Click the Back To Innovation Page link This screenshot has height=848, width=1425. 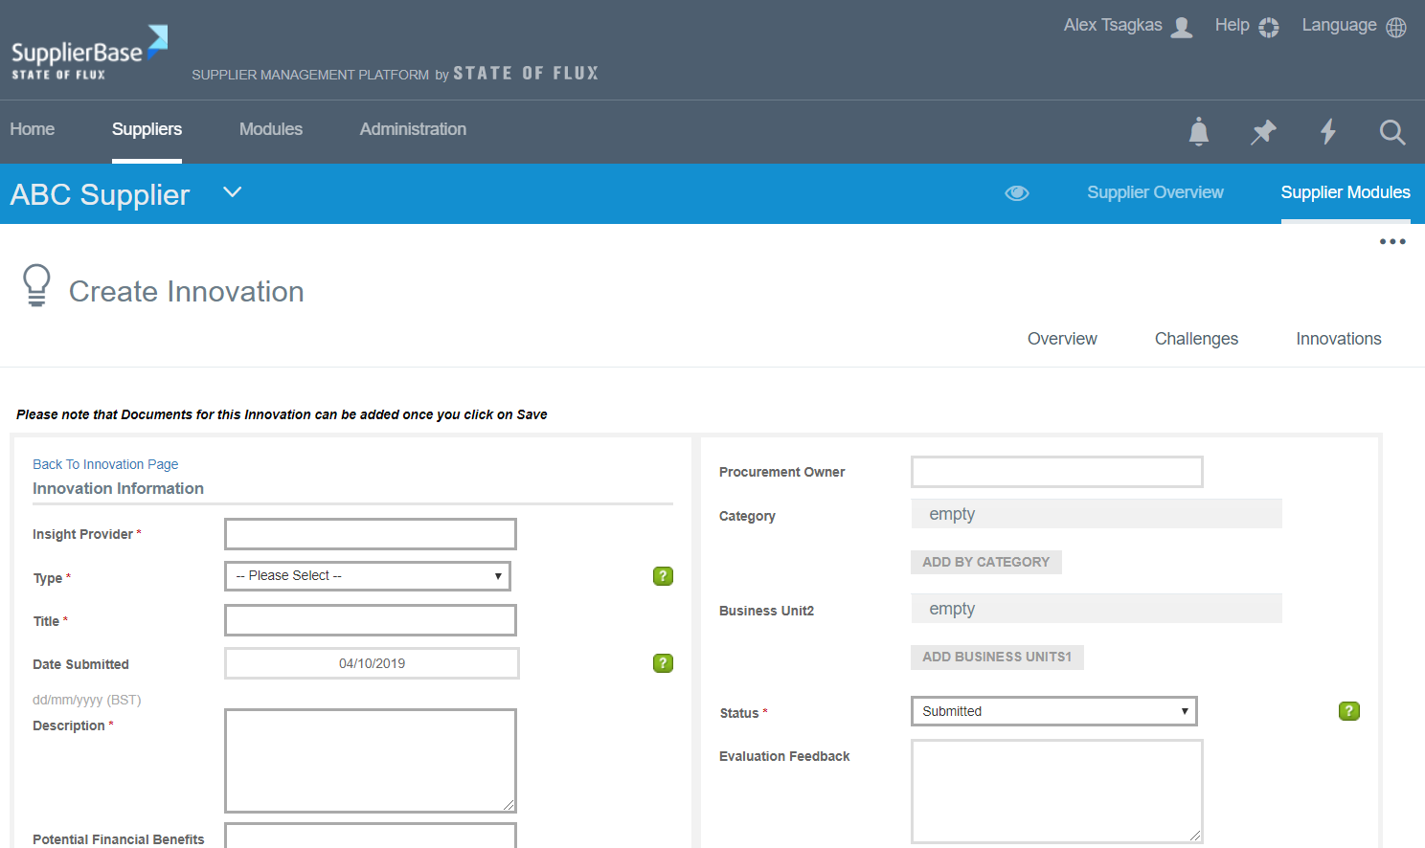point(105,464)
